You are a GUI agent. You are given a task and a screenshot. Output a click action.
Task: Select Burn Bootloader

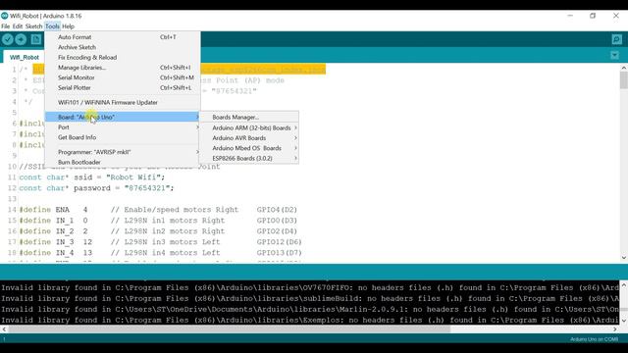[123, 162]
